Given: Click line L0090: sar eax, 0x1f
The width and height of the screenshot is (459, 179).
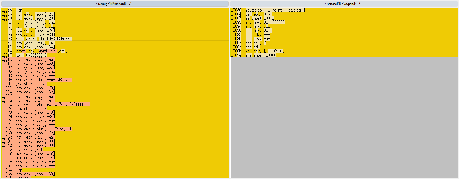Looking at the screenshot, I should pyautogui.click(x=251, y=31).
